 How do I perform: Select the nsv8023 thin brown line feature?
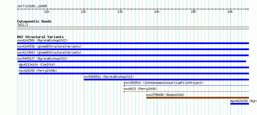[x=186, y=92]
